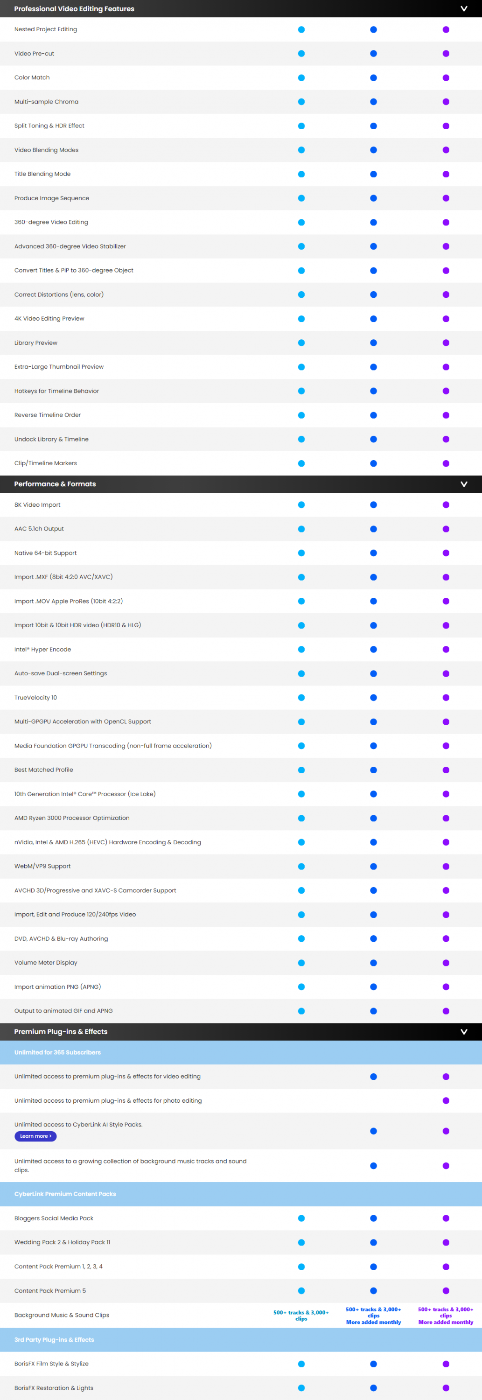Click the Unlimited for 365 Subscribers header
The width and height of the screenshot is (482, 1400).
pyautogui.click(x=57, y=1053)
